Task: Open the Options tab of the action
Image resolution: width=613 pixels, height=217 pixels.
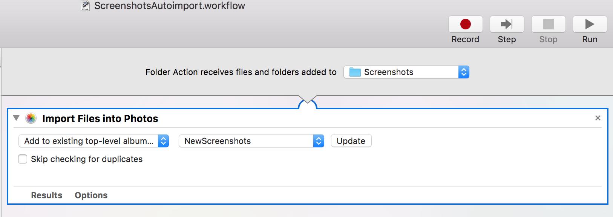Action: pos(91,195)
